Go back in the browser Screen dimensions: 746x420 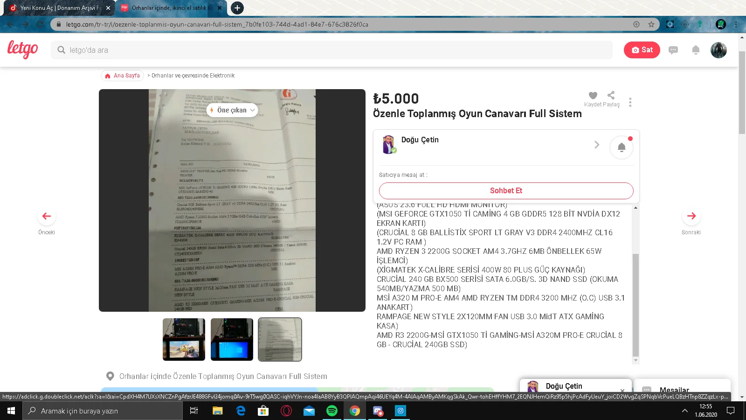coord(10,24)
